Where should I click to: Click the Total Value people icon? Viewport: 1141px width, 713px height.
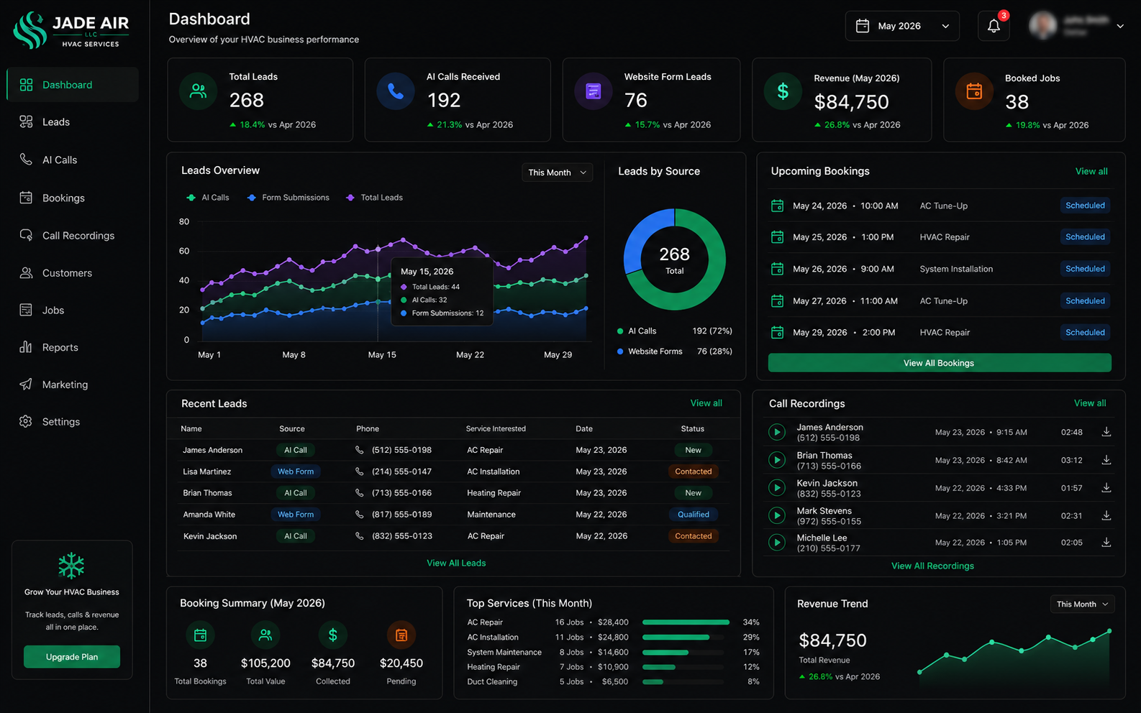coord(265,635)
